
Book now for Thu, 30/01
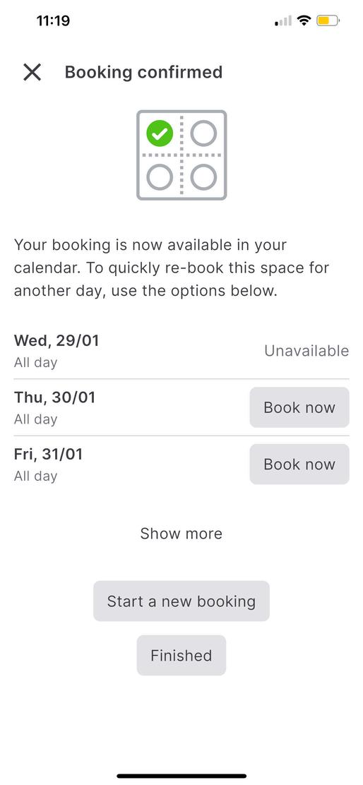[299, 407]
